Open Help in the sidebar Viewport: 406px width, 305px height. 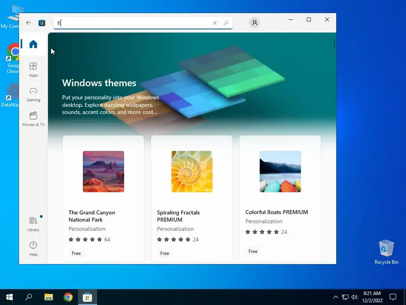33,249
